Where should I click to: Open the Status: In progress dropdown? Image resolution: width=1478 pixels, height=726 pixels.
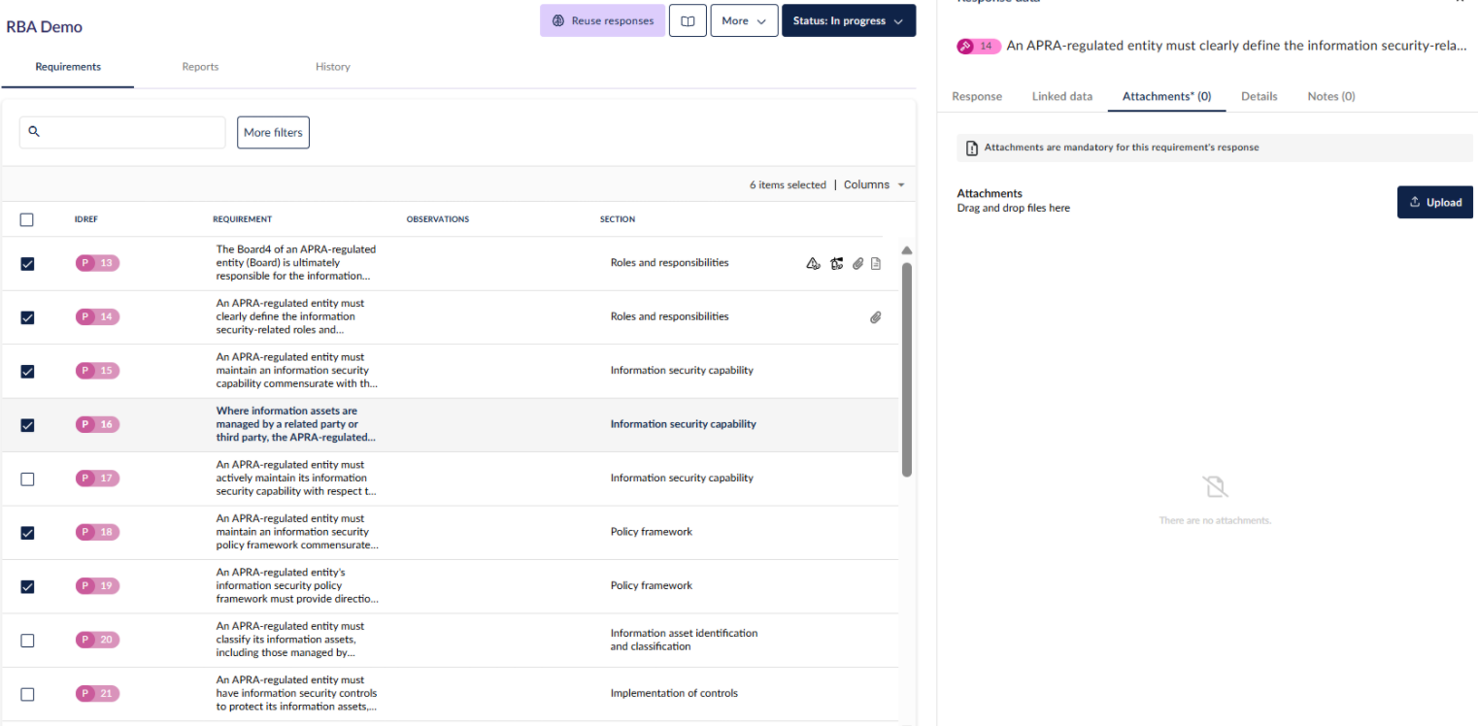849,20
